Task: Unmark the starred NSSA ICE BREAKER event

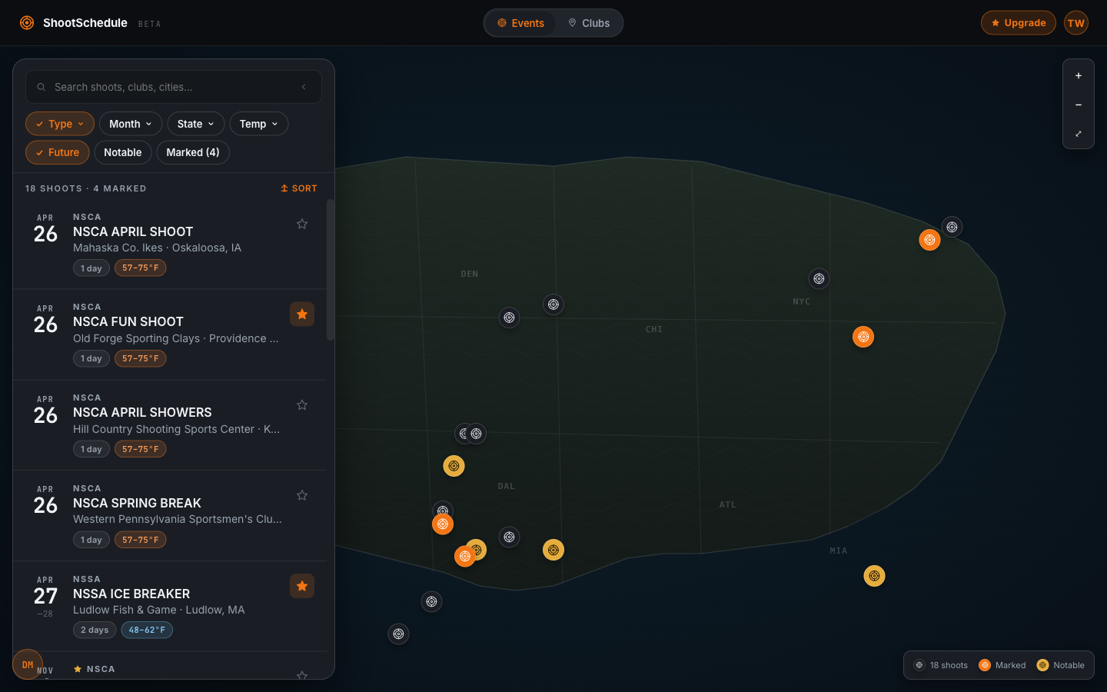Action: pos(302,586)
